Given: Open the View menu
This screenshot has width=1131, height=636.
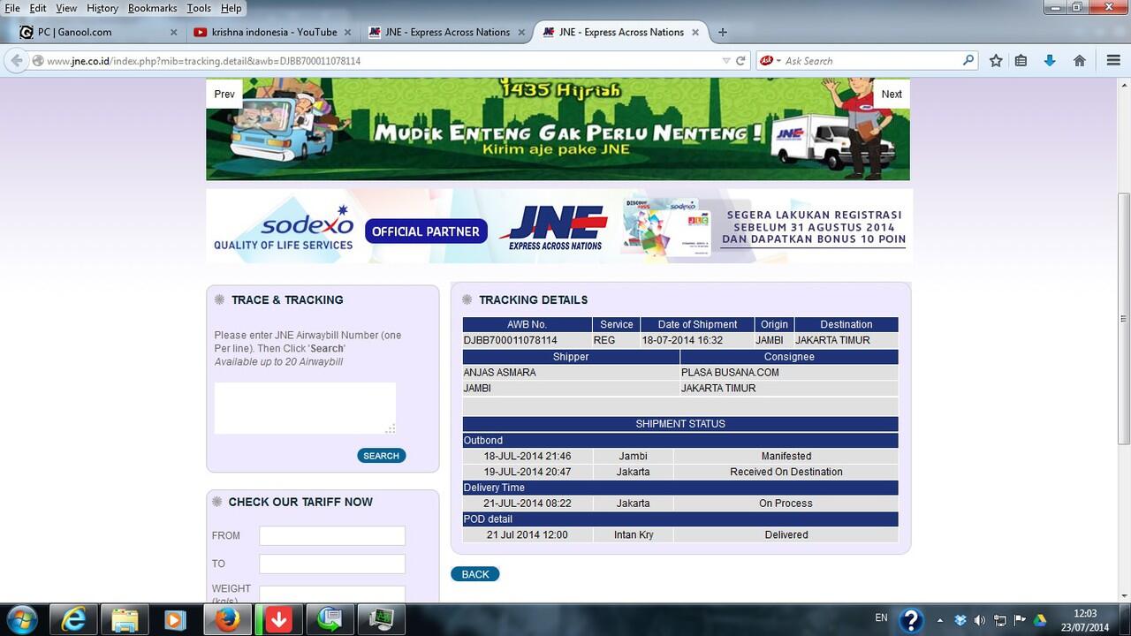Looking at the screenshot, I should coord(66,8).
